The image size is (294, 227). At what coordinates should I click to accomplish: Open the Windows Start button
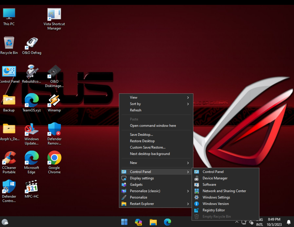point(124,222)
